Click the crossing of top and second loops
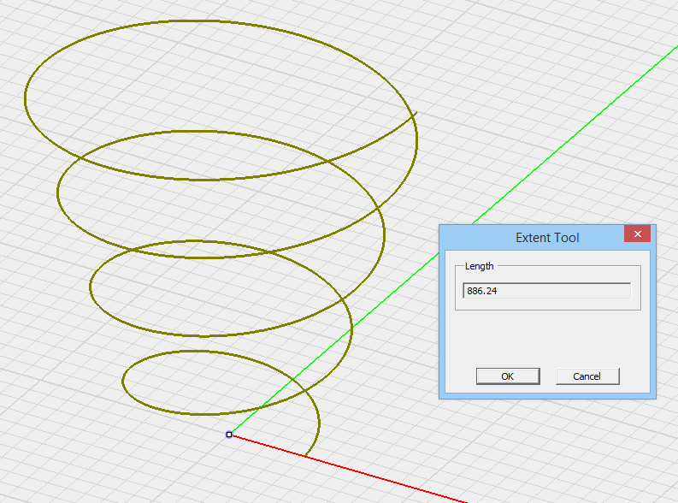This screenshot has width=678, height=503. (327, 161)
